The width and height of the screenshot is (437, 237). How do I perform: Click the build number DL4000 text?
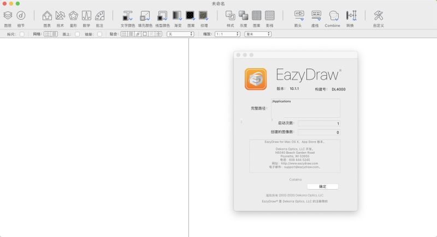point(339,89)
